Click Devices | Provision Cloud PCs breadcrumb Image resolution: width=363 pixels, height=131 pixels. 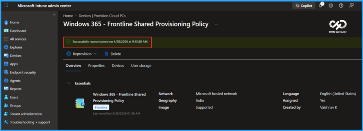102,16
